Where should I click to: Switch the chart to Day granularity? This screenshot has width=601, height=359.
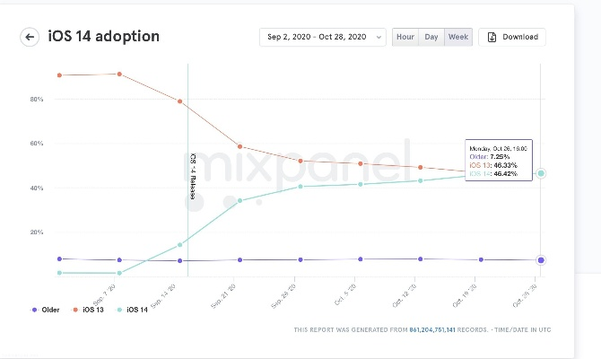pos(431,37)
